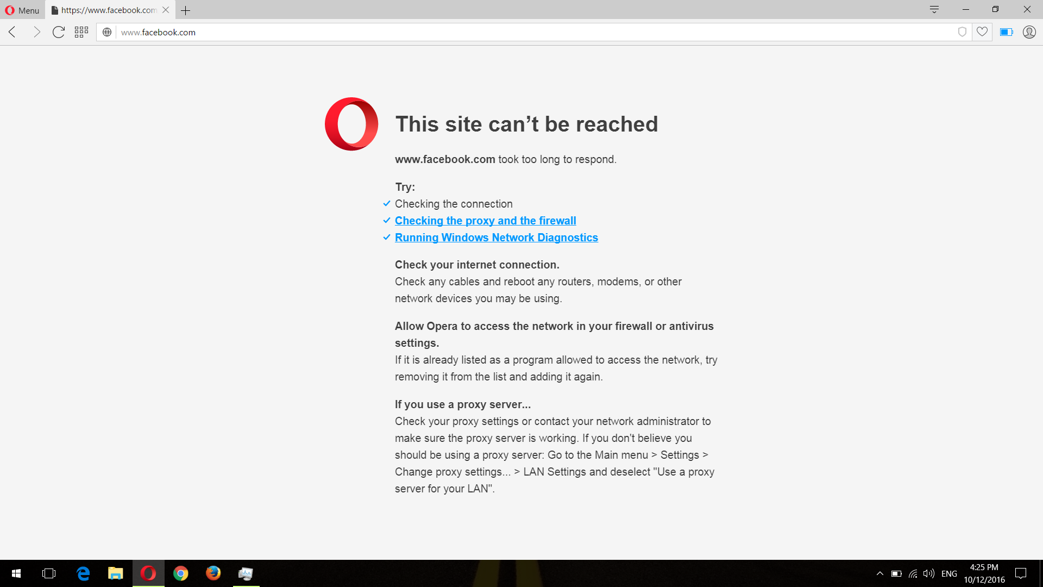Launch Microsoft Edge from taskbar

(83, 573)
